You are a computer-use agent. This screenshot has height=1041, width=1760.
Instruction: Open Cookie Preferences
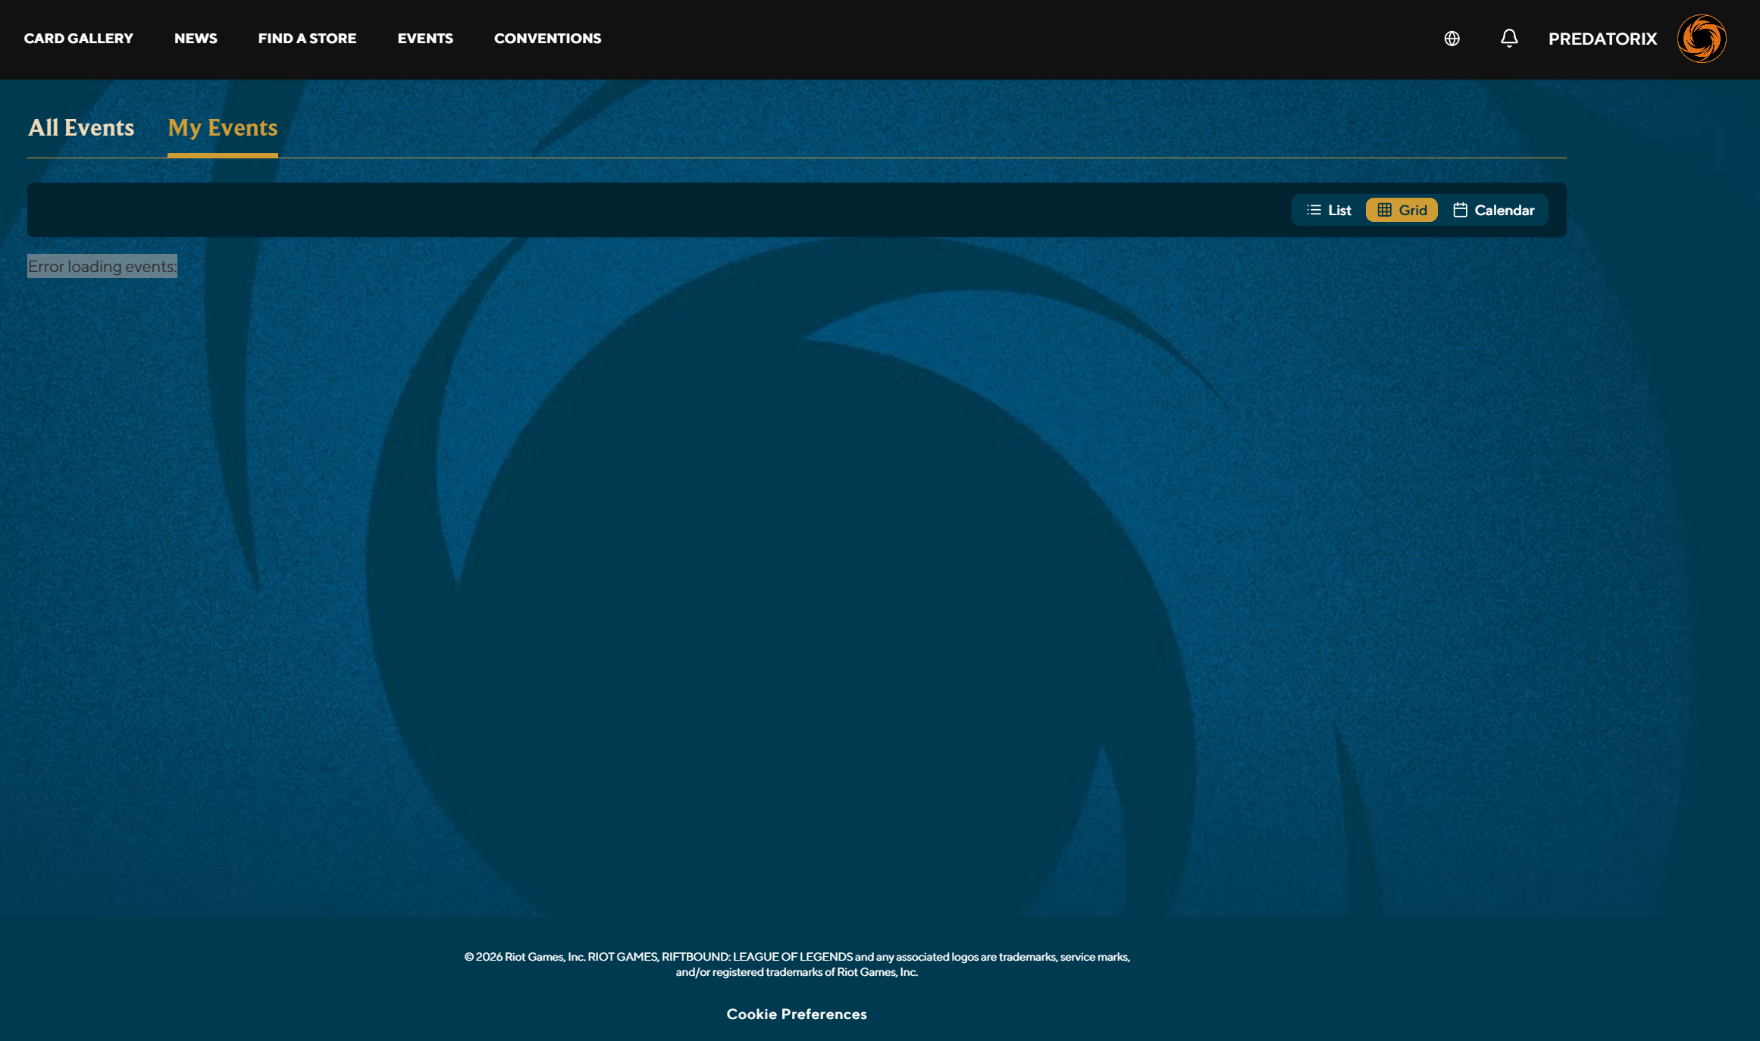click(x=797, y=1014)
